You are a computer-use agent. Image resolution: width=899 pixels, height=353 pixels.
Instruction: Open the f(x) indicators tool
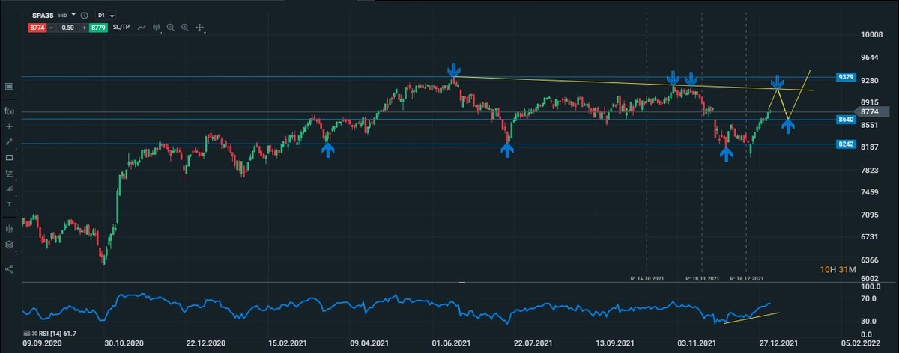click(x=9, y=111)
